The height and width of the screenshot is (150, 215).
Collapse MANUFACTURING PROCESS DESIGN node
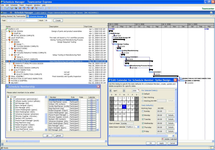9,64
